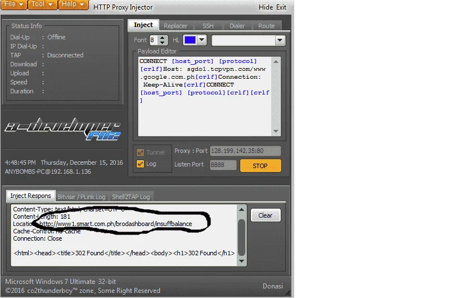Switch to the Inject tab
Viewport: 459px width, 298px height.
143,25
